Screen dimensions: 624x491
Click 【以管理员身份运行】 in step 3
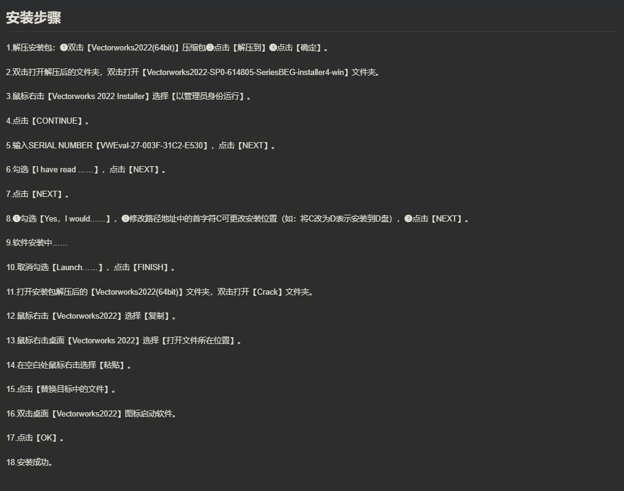pos(208,96)
